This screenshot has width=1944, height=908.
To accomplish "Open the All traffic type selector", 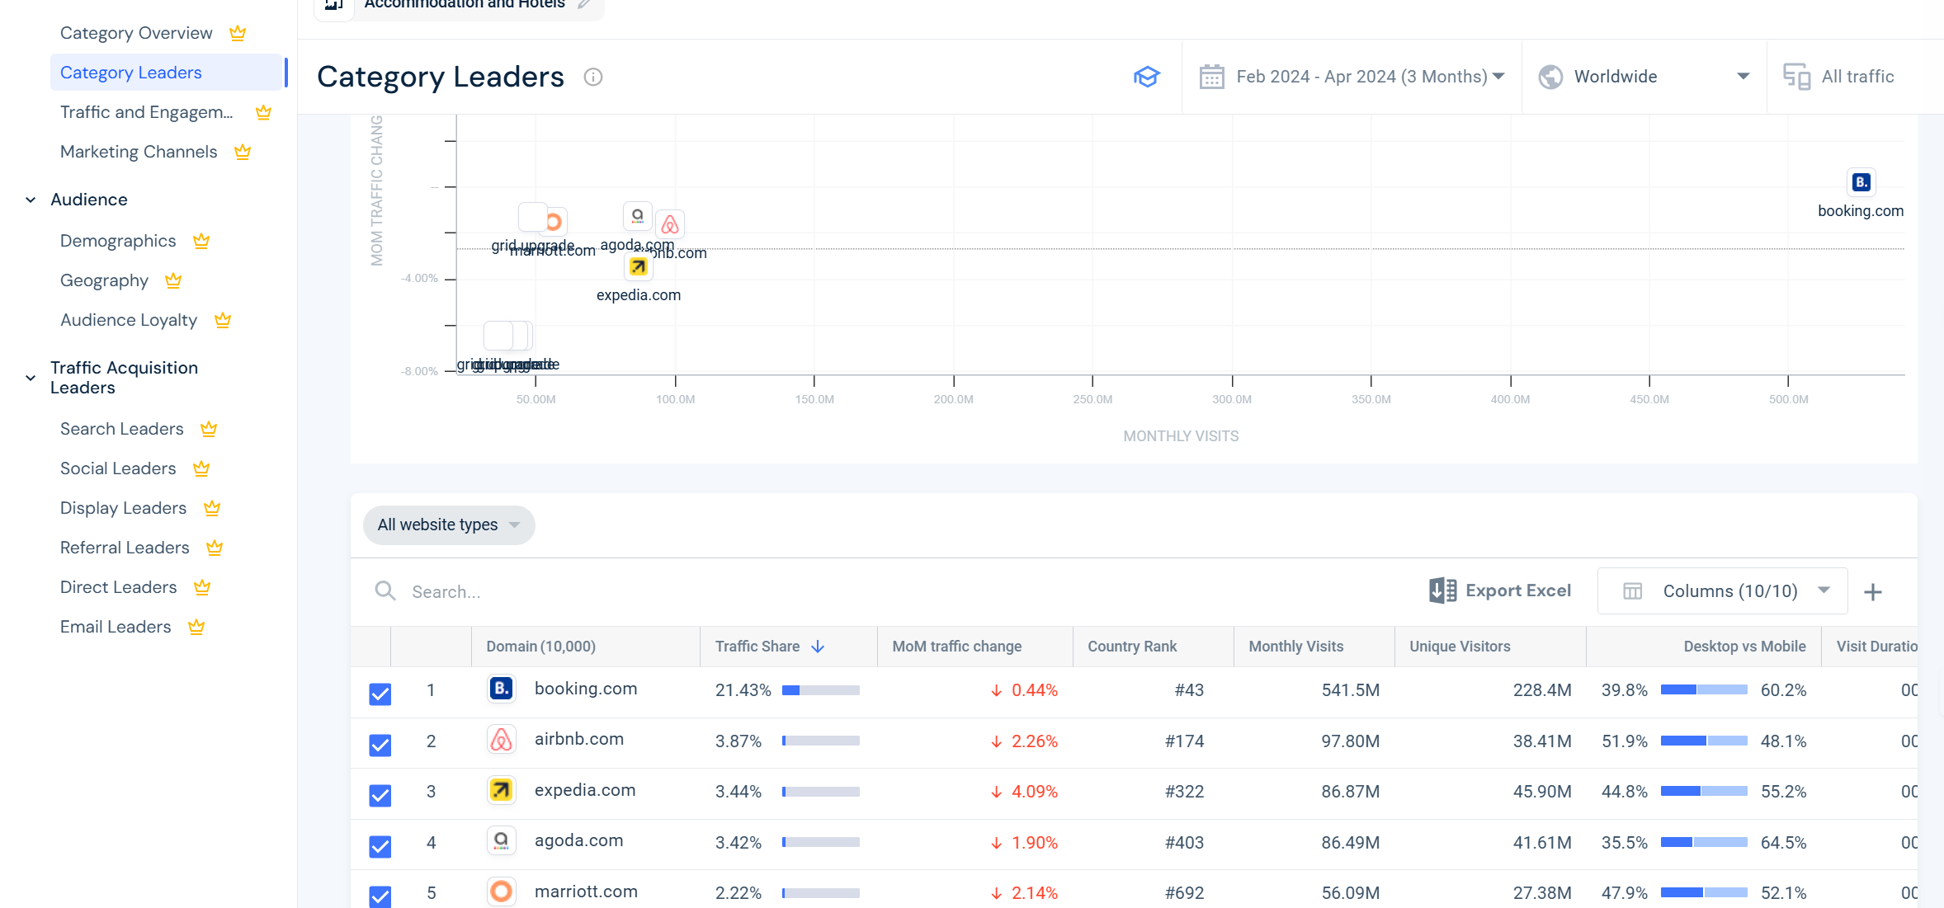I will [x=1840, y=77].
